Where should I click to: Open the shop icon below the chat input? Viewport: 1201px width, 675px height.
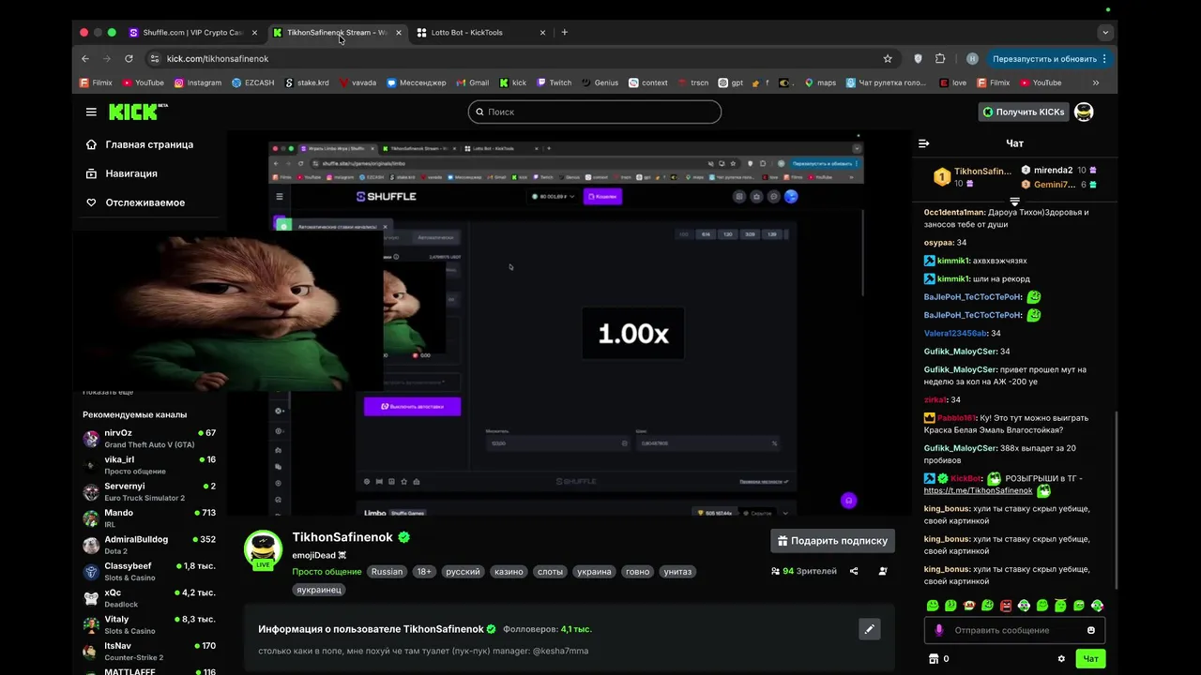coord(934,658)
